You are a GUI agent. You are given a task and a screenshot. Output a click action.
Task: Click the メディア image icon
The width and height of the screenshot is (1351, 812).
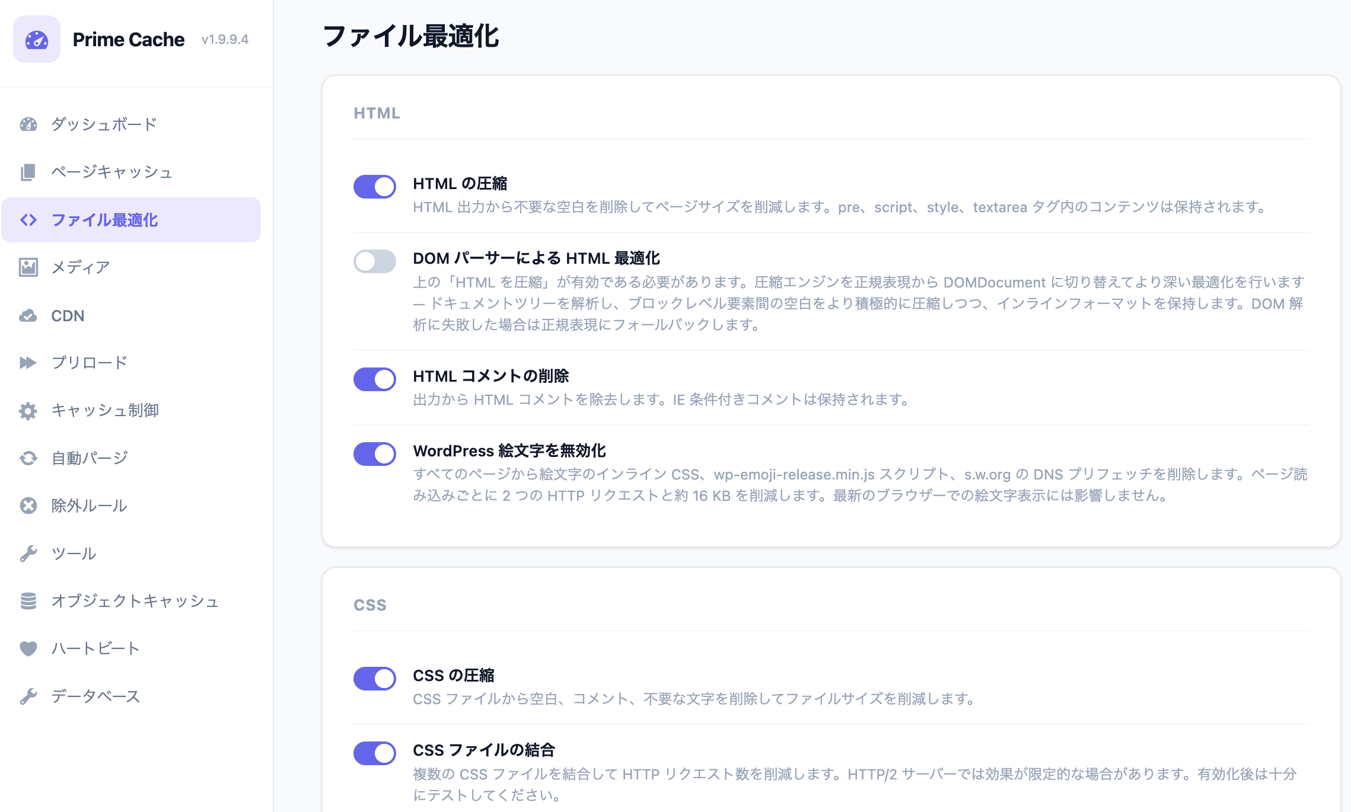pyautogui.click(x=28, y=267)
